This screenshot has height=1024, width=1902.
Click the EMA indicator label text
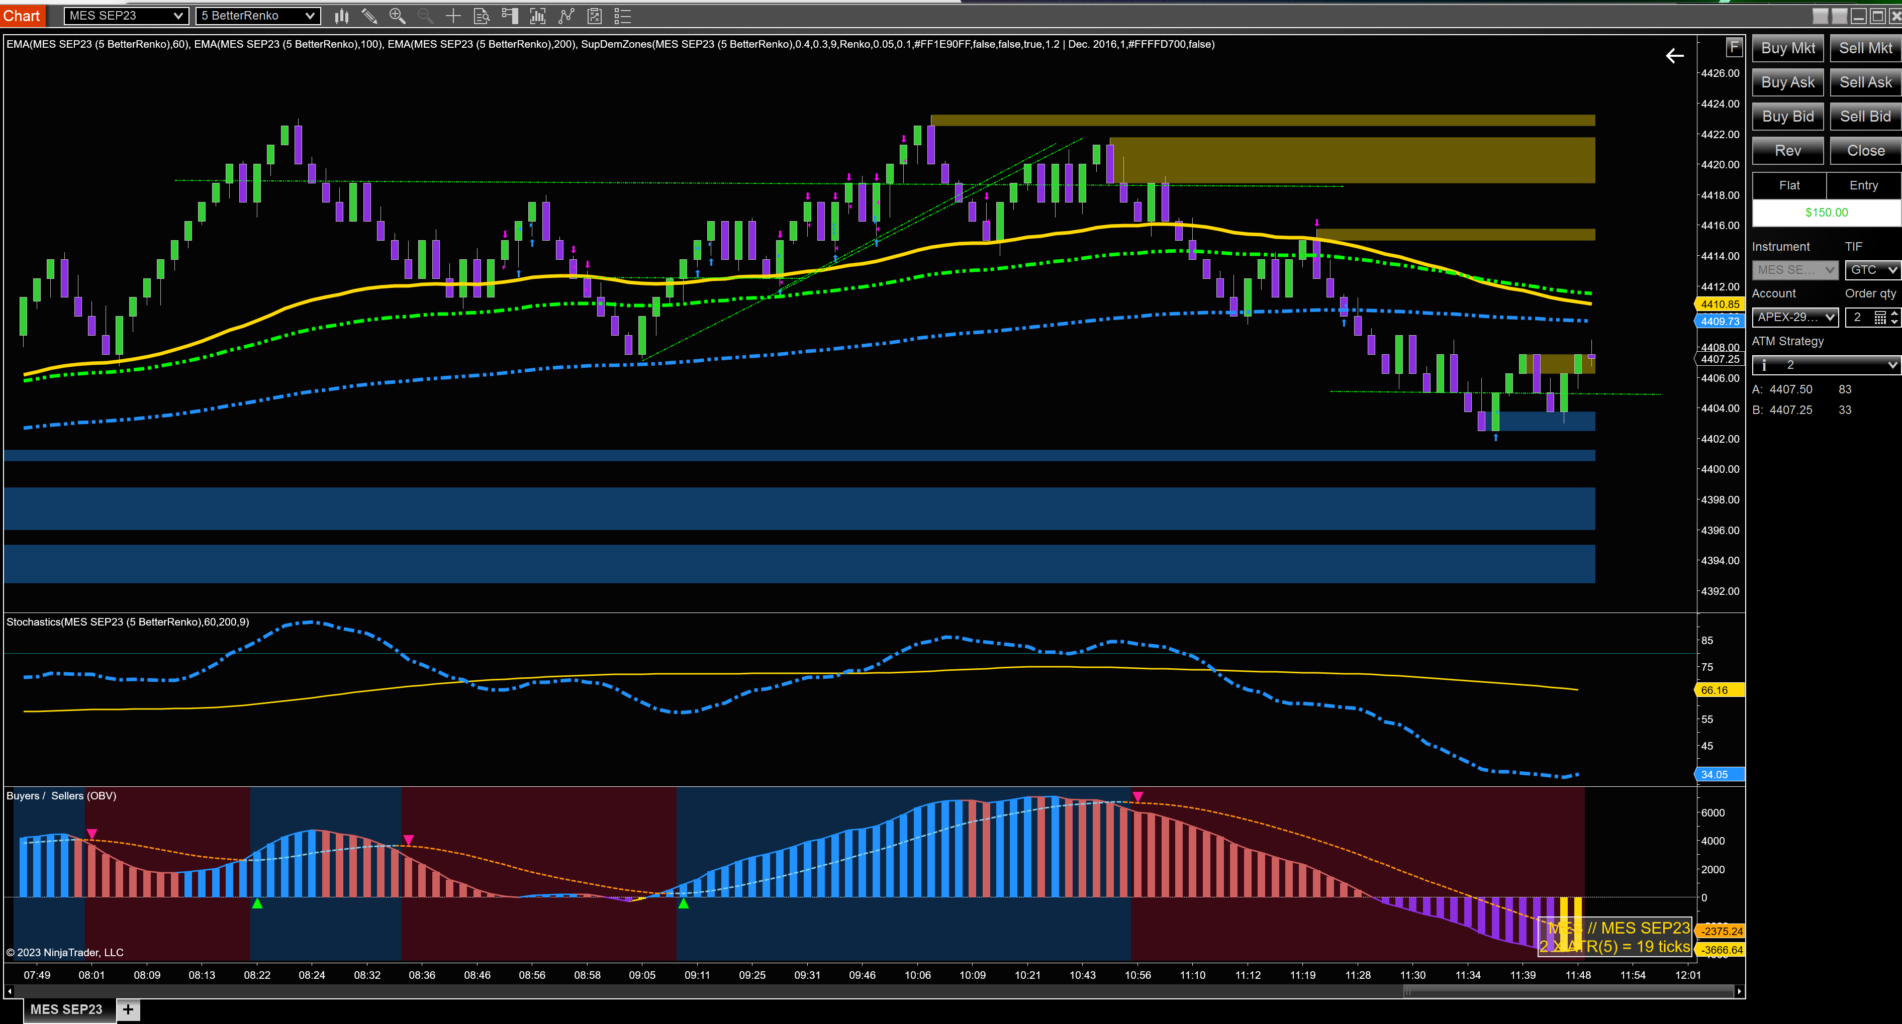[x=610, y=44]
